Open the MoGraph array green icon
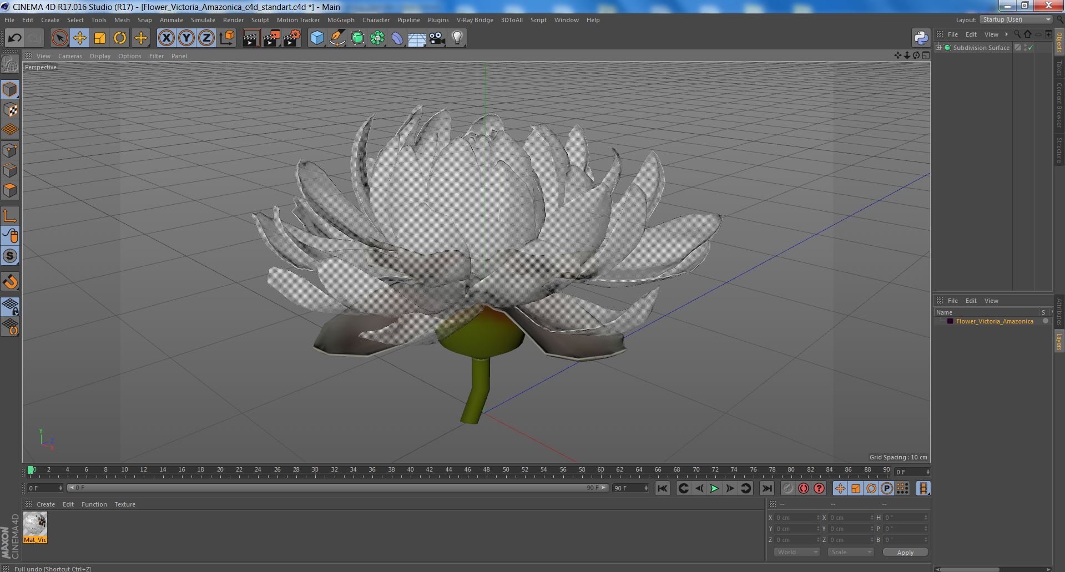The image size is (1065, 572). pos(378,38)
